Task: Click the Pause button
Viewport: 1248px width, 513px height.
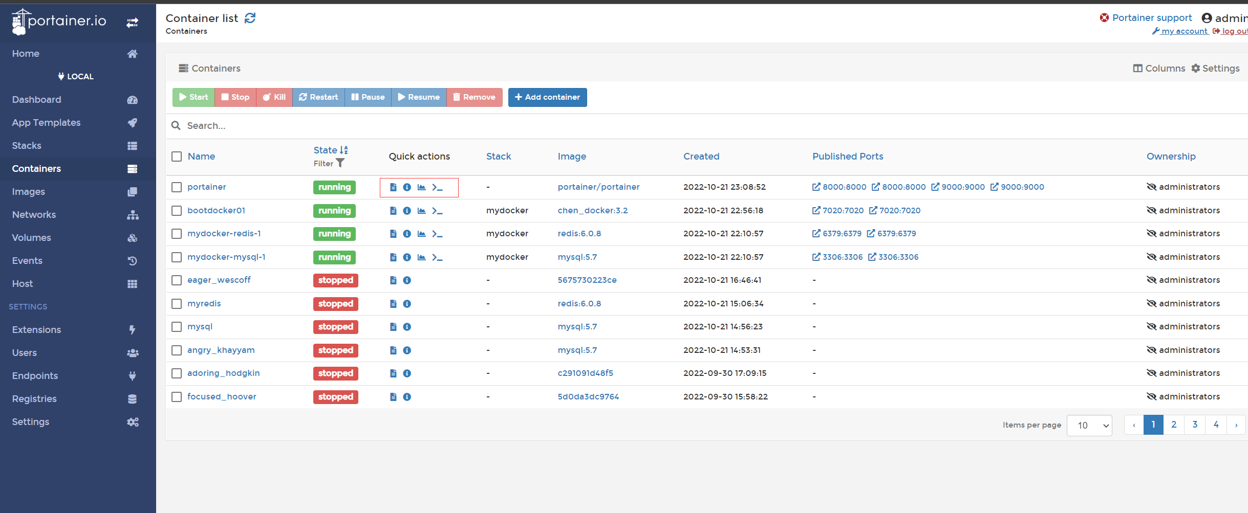Action: 368,97
